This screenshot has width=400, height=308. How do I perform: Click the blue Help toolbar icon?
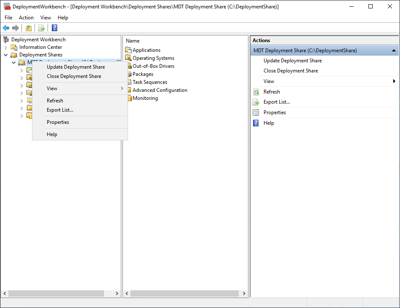click(54, 28)
